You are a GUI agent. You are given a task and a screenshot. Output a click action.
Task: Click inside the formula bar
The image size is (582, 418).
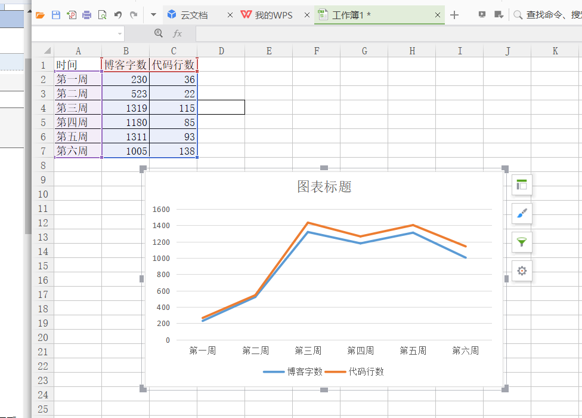389,34
